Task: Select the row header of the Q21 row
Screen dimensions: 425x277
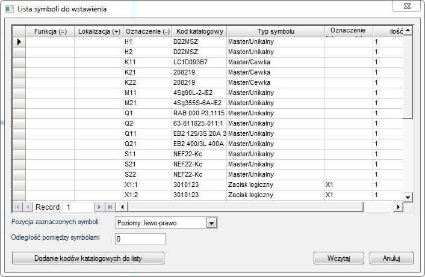Action: [x=19, y=144]
